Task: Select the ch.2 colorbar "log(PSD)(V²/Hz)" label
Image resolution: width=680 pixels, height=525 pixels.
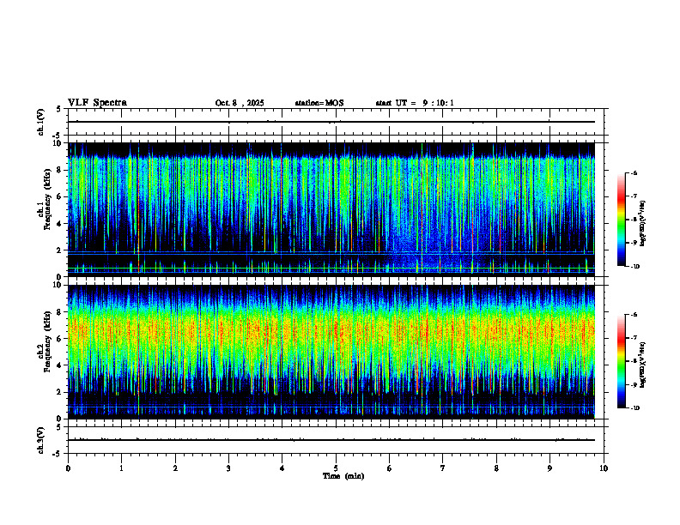Action: [x=642, y=365]
